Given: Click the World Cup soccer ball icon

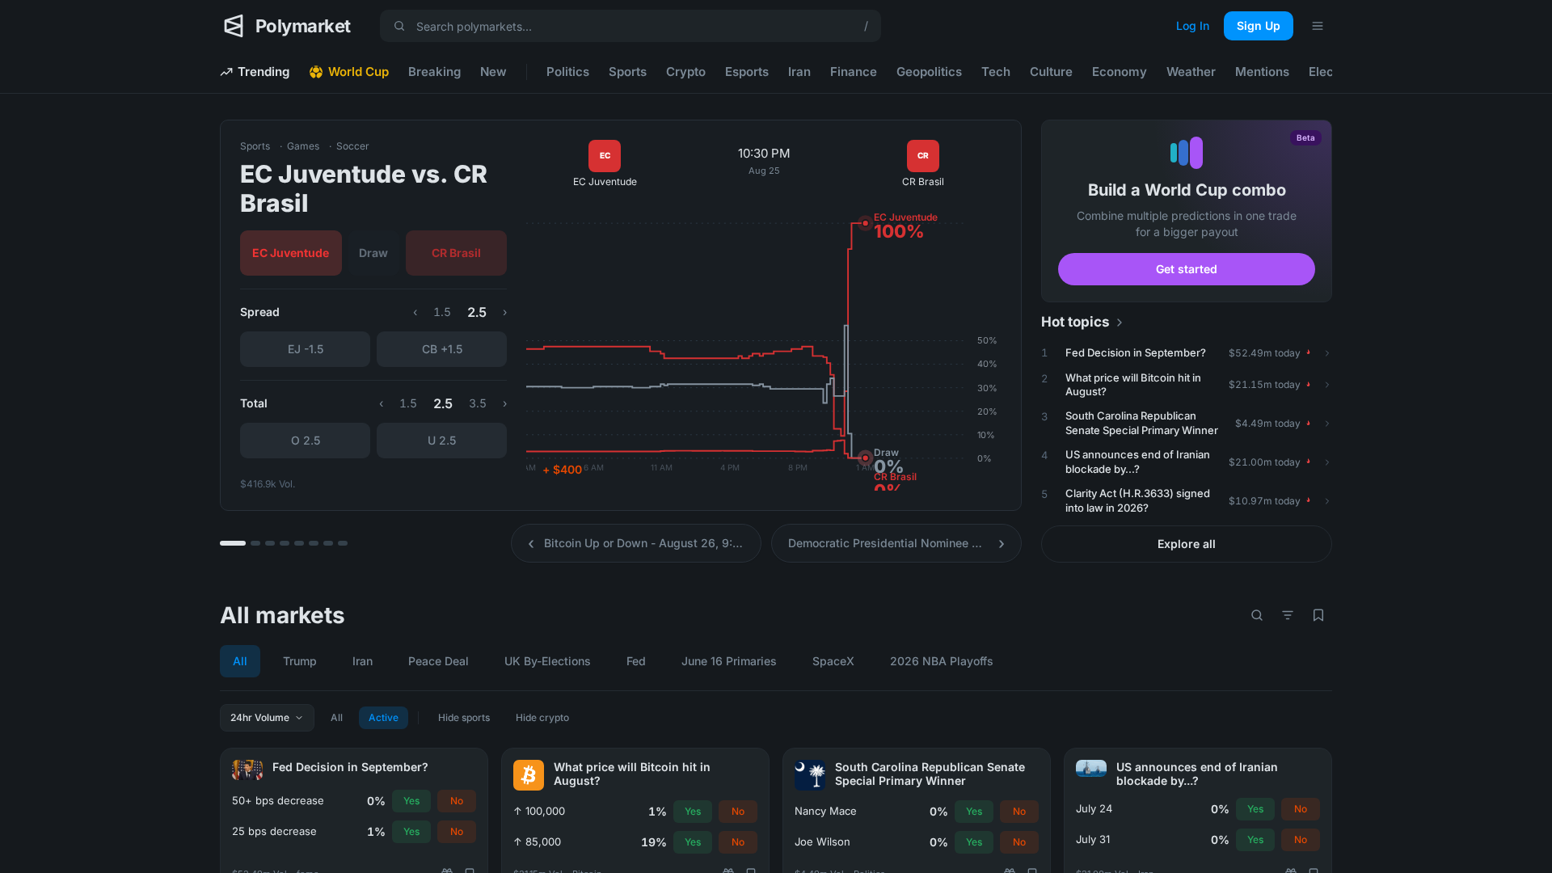Looking at the screenshot, I should tap(316, 72).
